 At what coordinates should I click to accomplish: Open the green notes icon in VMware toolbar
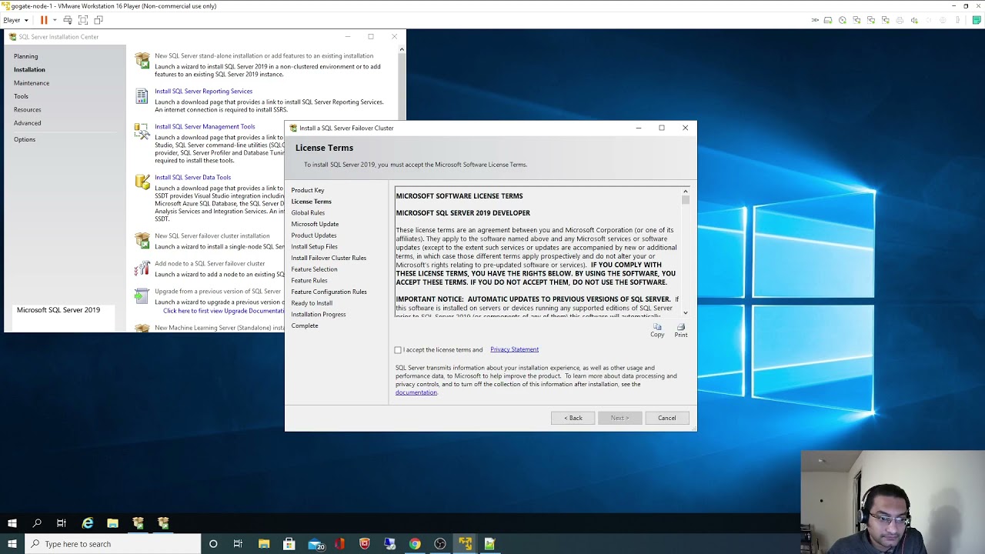coord(977,20)
